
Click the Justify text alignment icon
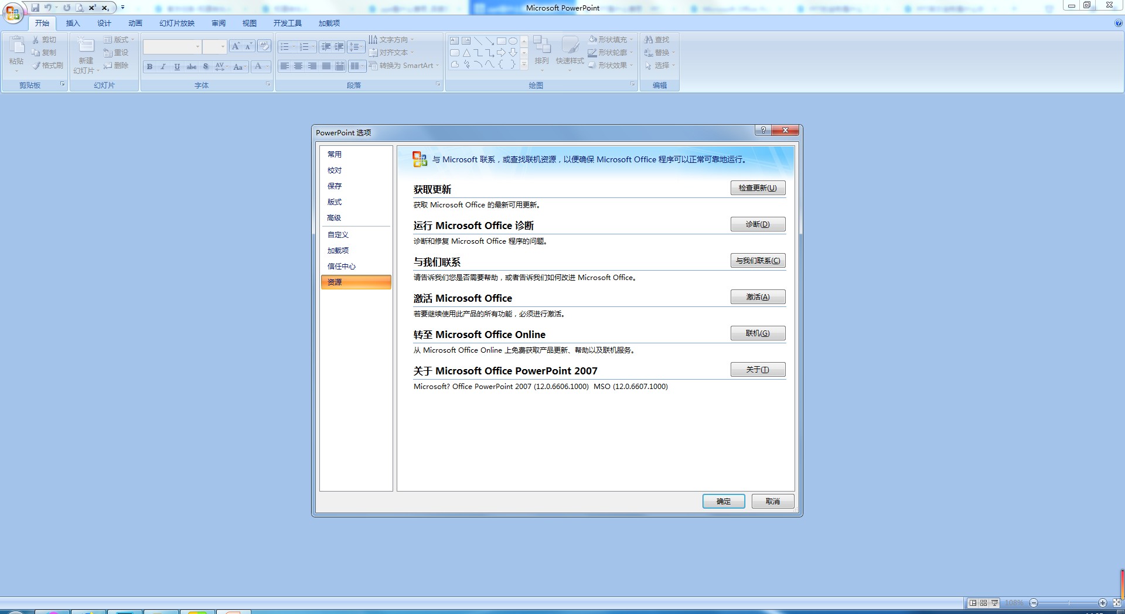tap(326, 66)
